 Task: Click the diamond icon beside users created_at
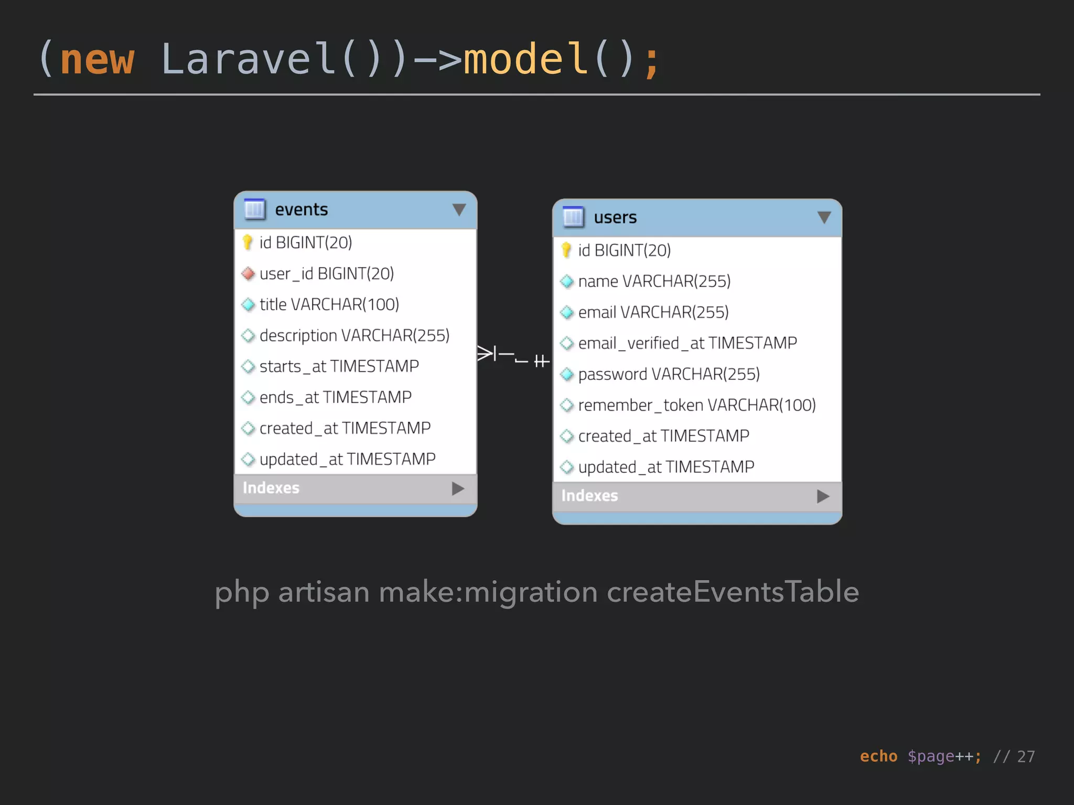pyautogui.click(x=567, y=436)
